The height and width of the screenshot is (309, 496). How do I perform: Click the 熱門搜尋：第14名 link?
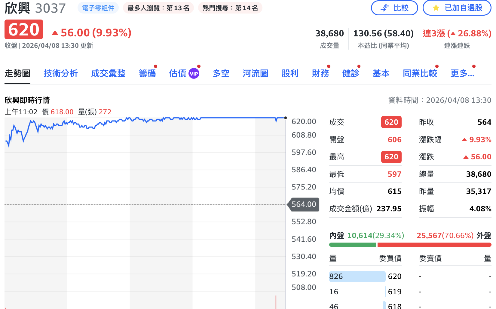pos(230,8)
